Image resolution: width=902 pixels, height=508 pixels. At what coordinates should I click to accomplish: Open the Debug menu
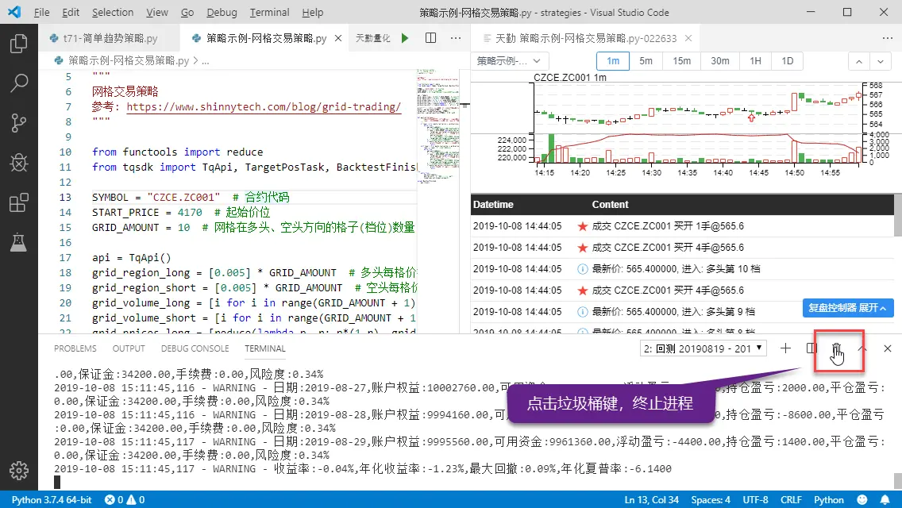coord(222,12)
